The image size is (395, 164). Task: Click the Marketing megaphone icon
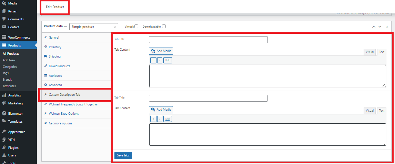click(x=4, y=103)
